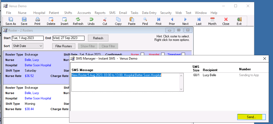Open the Nurse menu
273x124 pixels.
tap(22, 13)
